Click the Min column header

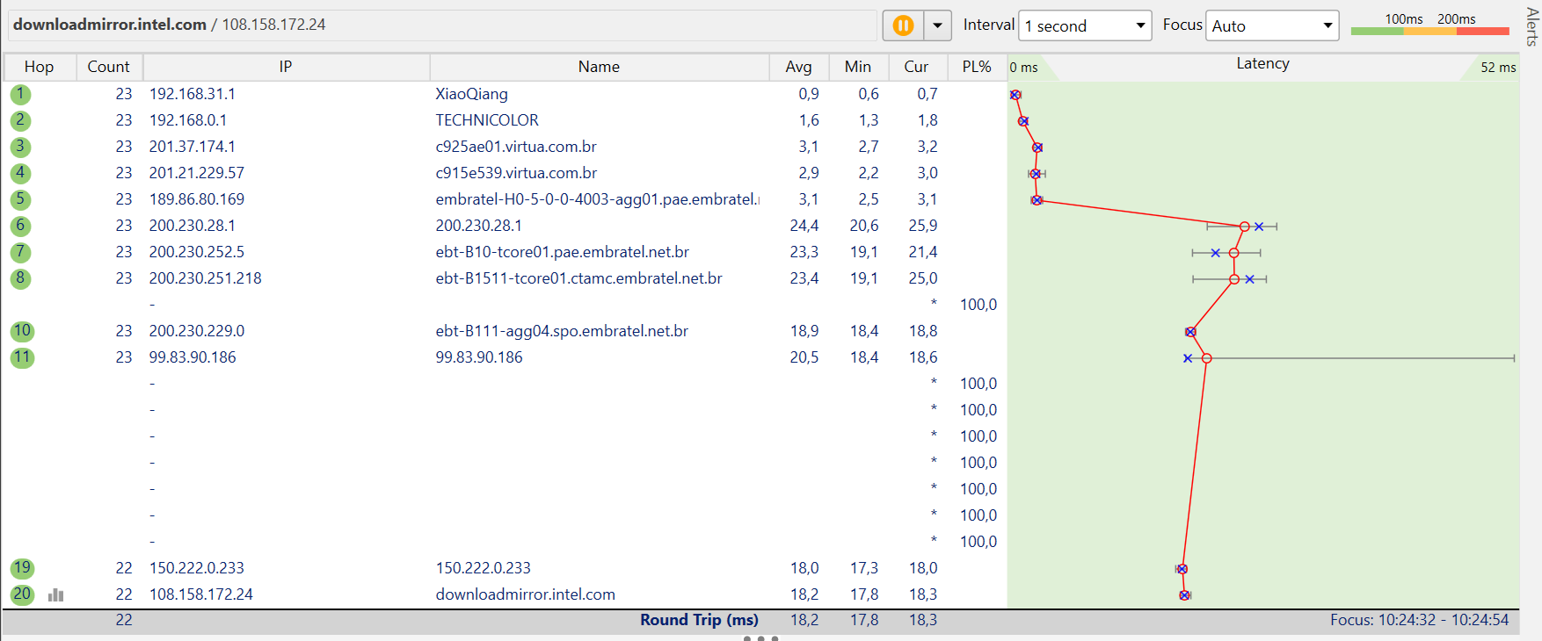pos(858,67)
